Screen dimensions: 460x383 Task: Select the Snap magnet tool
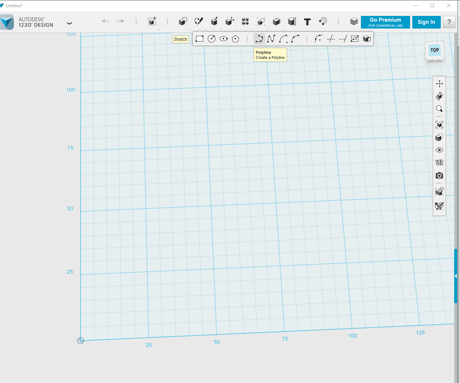[x=323, y=22]
